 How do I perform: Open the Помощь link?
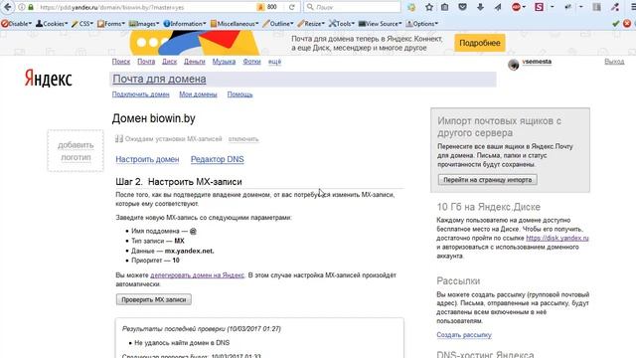click(239, 94)
